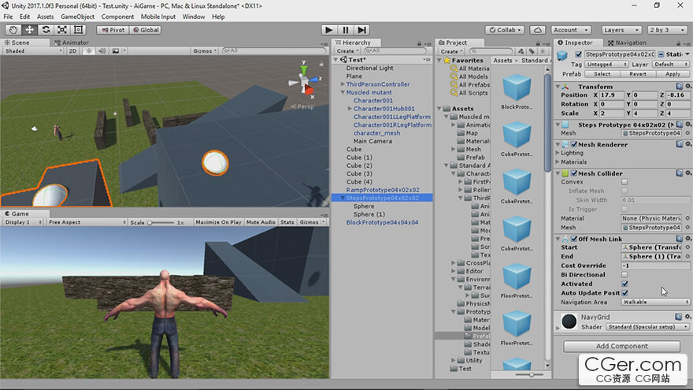Open the GameObject menu
This screenshot has height=390, width=693.
point(77,17)
